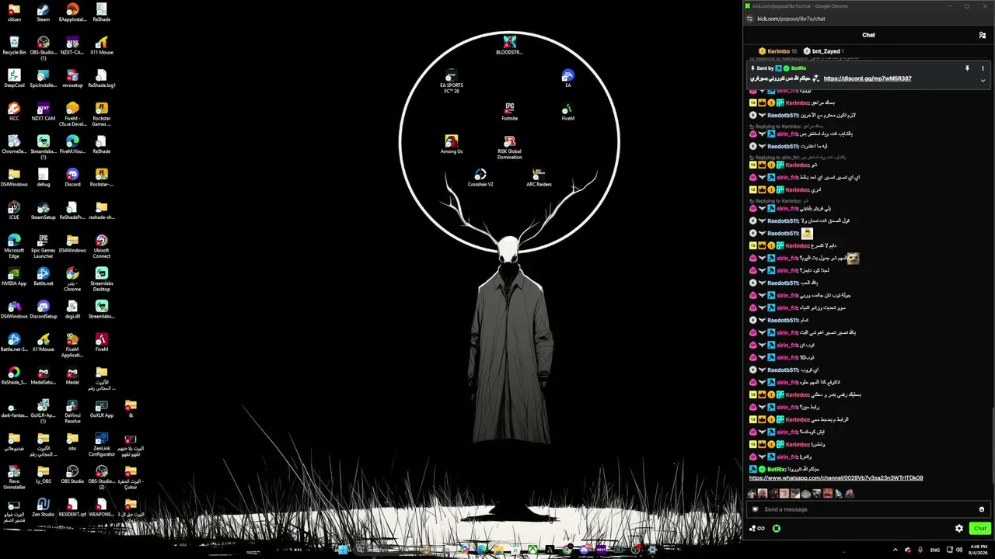This screenshot has height=559, width=995.
Task: Launch DaVinci Resolve from desktop
Action: 72,411
